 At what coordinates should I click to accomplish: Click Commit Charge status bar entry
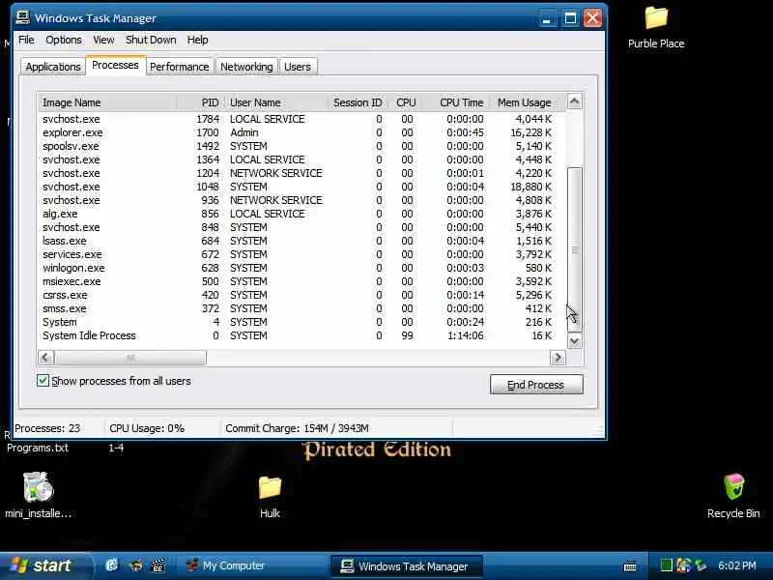(297, 428)
